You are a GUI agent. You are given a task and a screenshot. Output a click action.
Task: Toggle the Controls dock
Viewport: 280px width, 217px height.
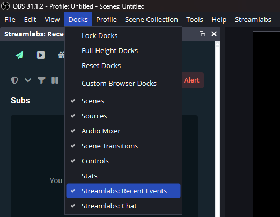point(123,161)
